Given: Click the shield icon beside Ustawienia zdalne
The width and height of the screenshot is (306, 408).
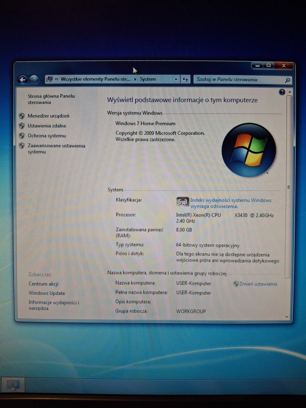Looking at the screenshot, I should 22,126.
